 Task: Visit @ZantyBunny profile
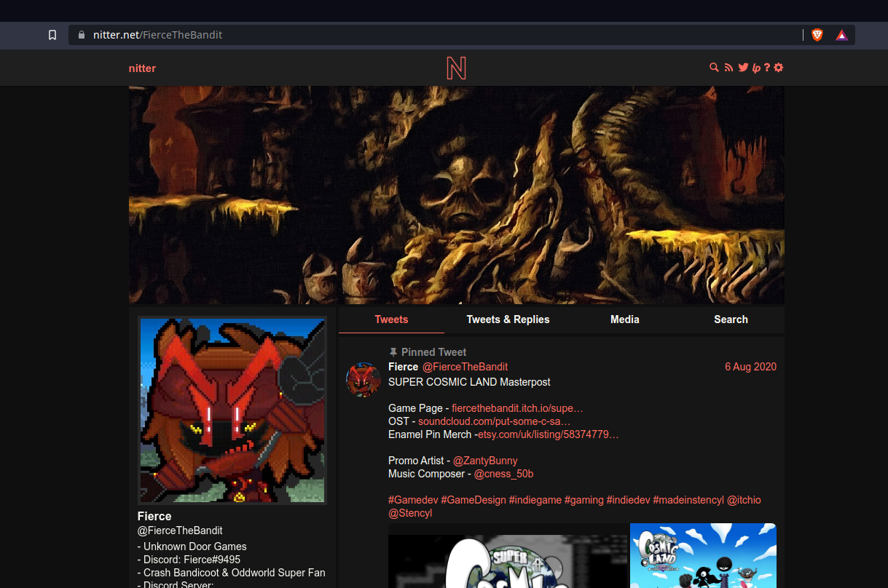[x=485, y=461]
